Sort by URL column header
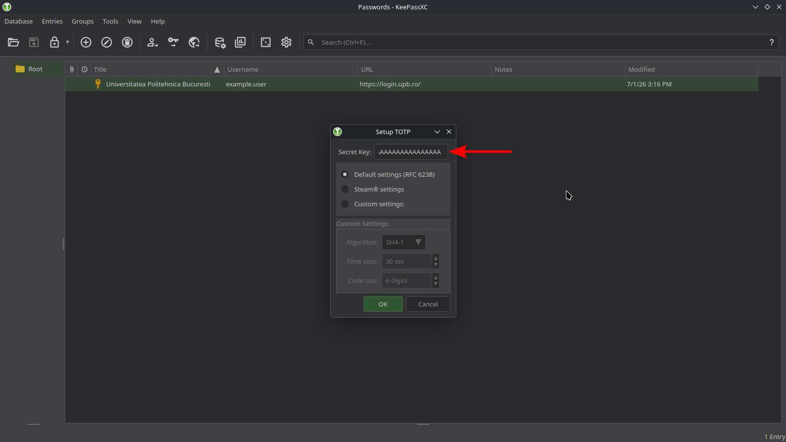The image size is (786, 442). coord(424,69)
